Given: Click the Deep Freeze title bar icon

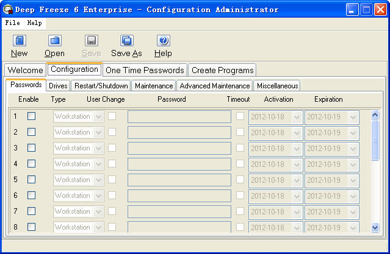Looking at the screenshot, I should click(9, 9).
